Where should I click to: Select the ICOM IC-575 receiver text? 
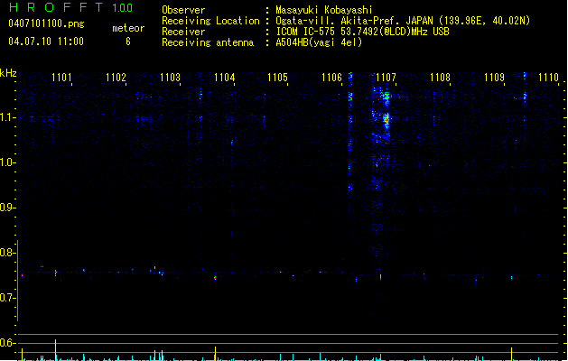pyautogui.click(x=362, y=32)
